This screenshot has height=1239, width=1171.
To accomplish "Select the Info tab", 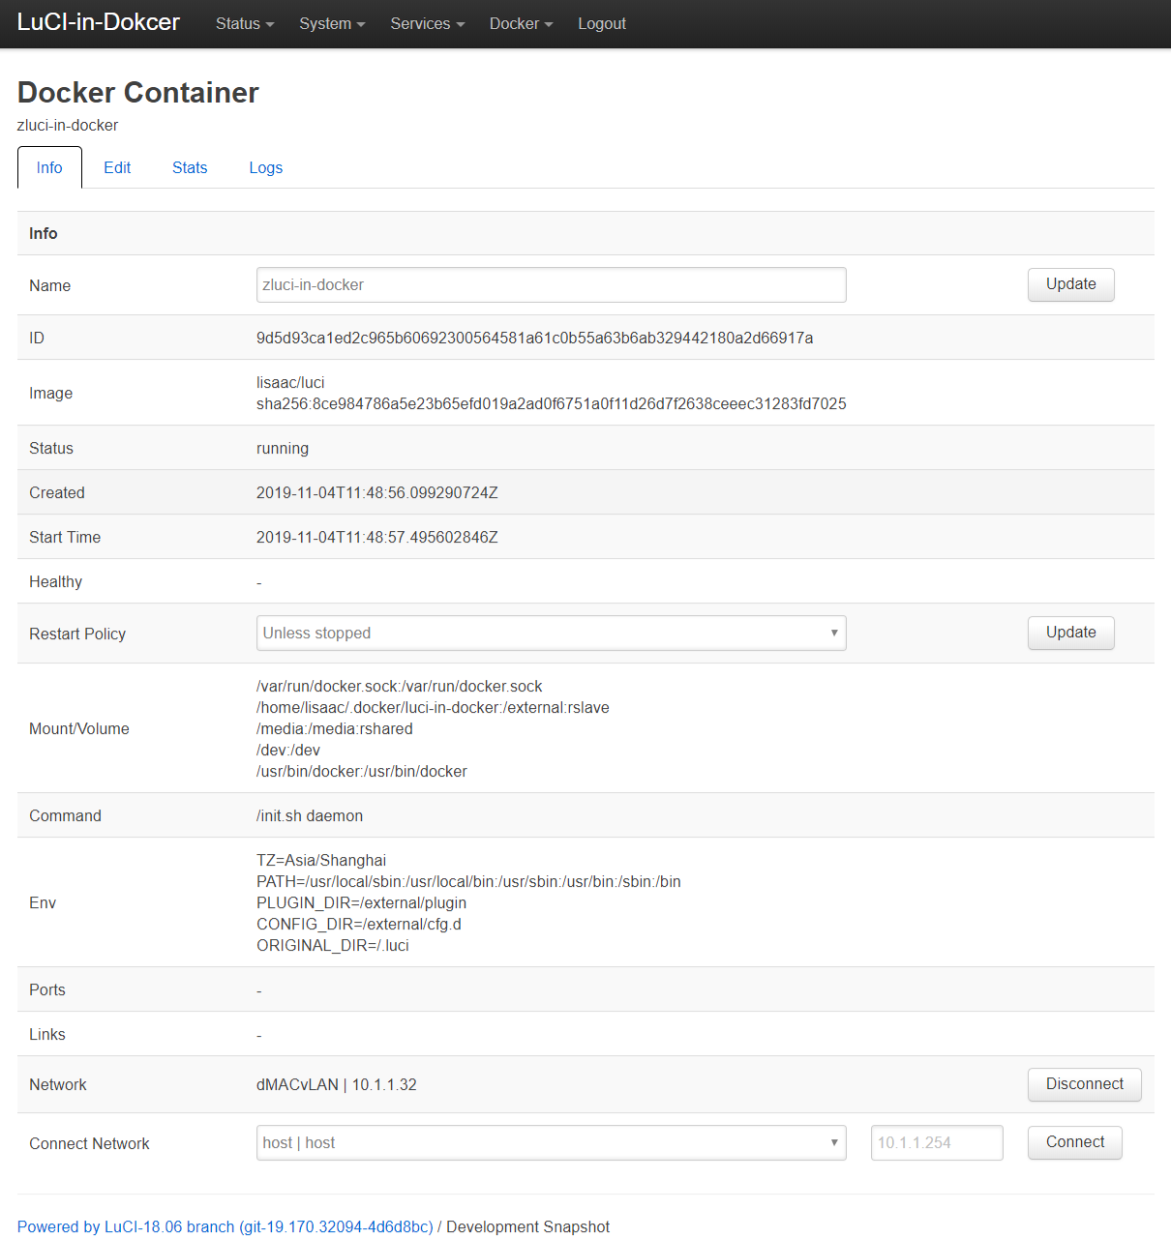I will click(49, 167).
